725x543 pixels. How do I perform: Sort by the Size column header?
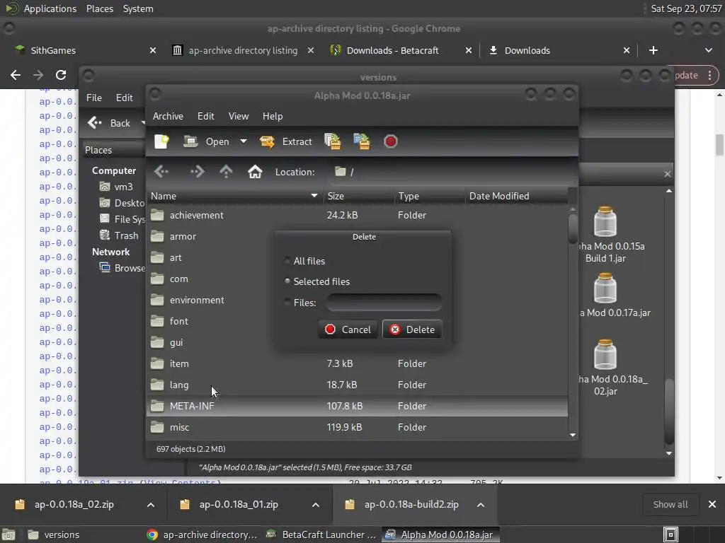[x=358, y=197]
